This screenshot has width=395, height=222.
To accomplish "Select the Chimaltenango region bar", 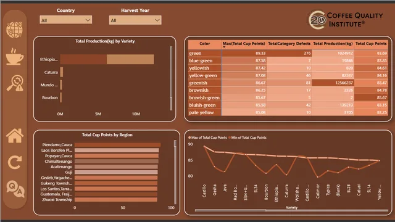I will [x=117, y=162].
